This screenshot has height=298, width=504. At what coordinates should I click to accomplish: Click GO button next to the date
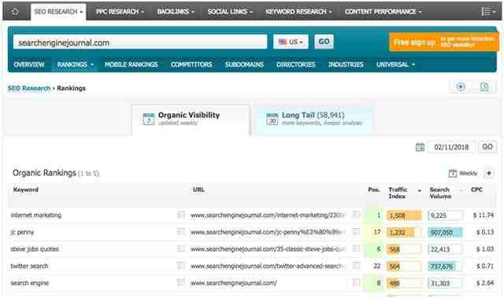pyautogui.click(x=487, y=147)
